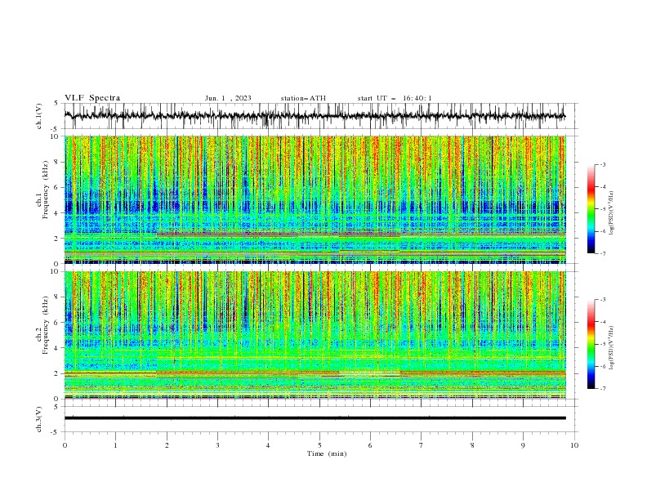Click the "2" kHz tick on ch.1 frequency axis

tap(56, 239)
